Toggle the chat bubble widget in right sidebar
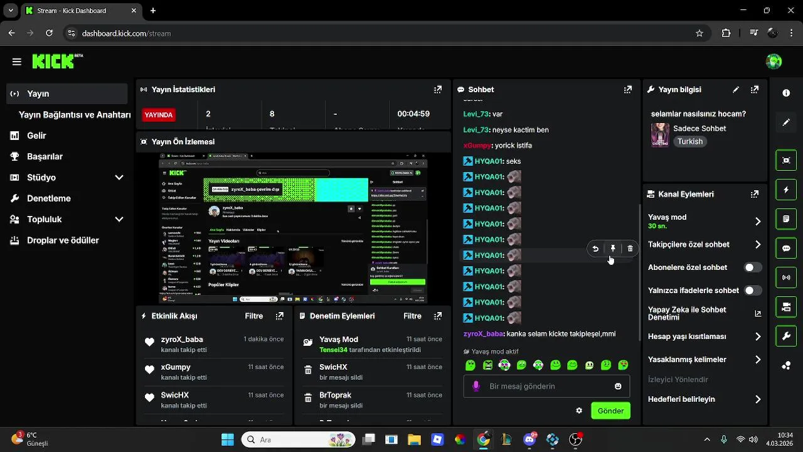The height and width of the screenshot is (452, 803). tap(786, 248)
